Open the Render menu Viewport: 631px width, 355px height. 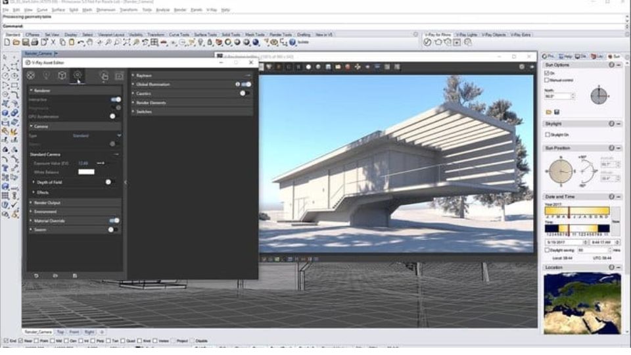coord(180,10)
